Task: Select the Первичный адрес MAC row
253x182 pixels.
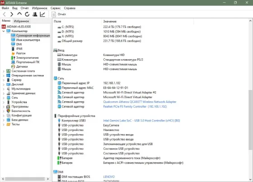Action: point(93,88)
